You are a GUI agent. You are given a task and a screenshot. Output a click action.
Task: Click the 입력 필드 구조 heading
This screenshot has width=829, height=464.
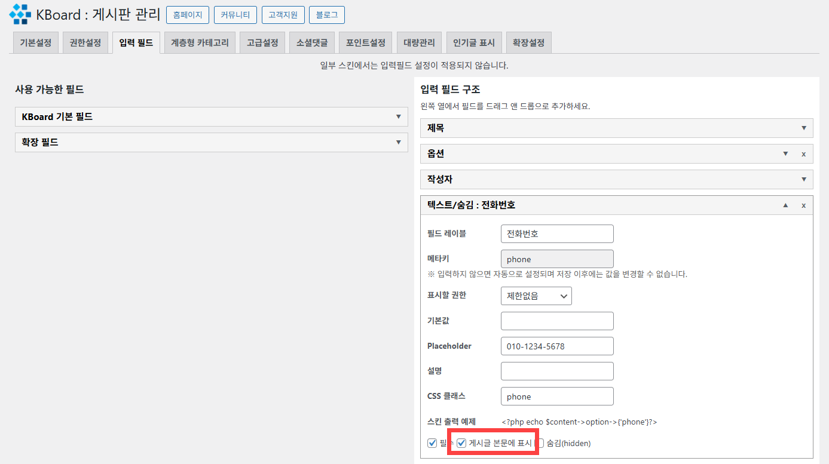(x=451, y=90)
